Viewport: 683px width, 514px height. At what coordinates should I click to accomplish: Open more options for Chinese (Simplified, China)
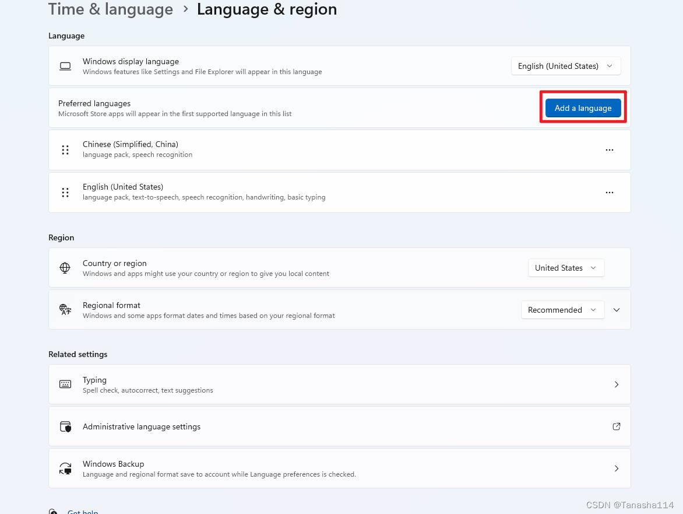tap(610, 150)
